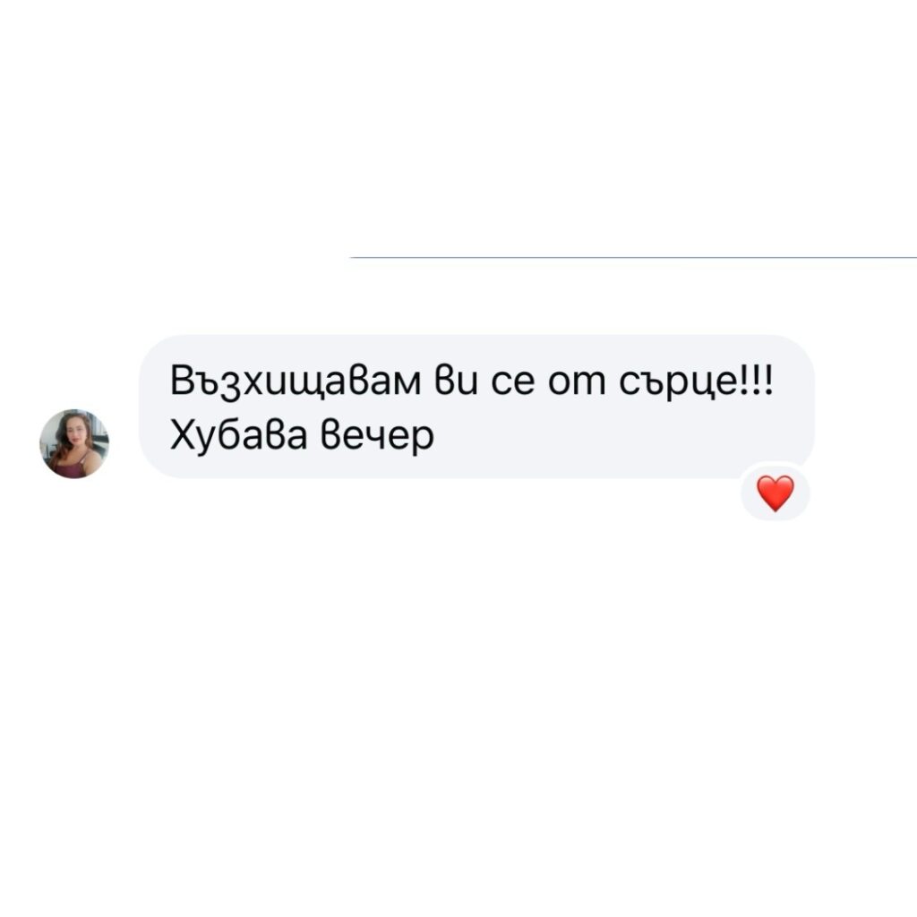Click the woman's face inside the round avatar

tap(75, 432)
